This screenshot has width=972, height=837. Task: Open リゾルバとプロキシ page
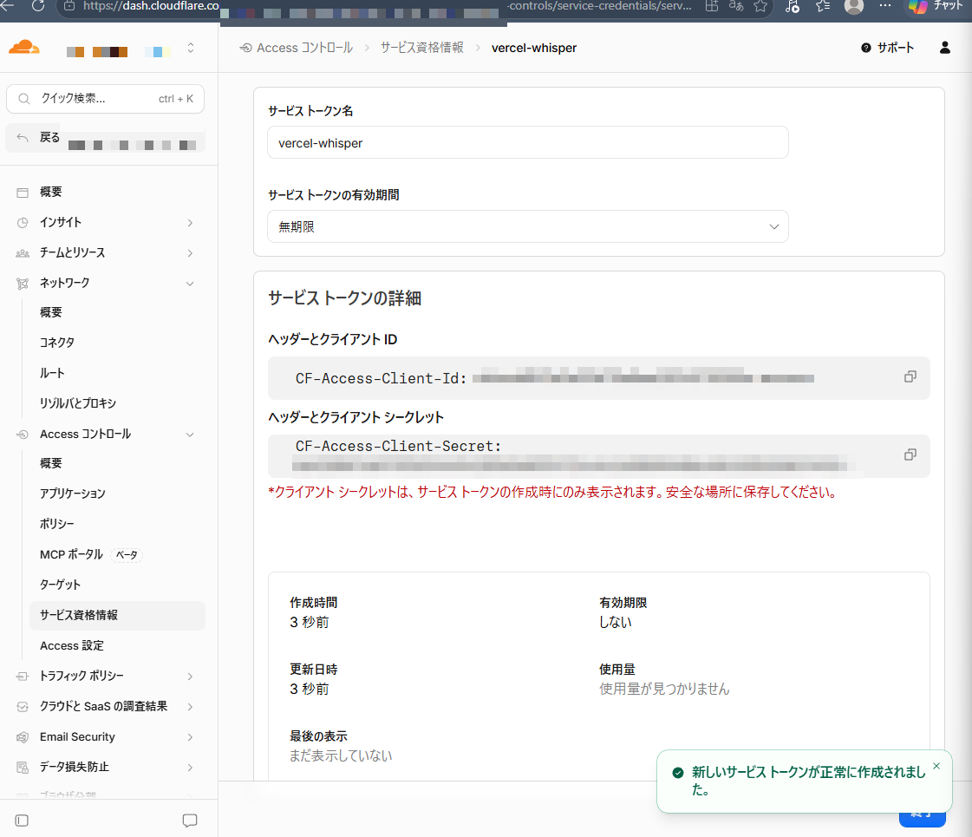[x=77, y=403]
